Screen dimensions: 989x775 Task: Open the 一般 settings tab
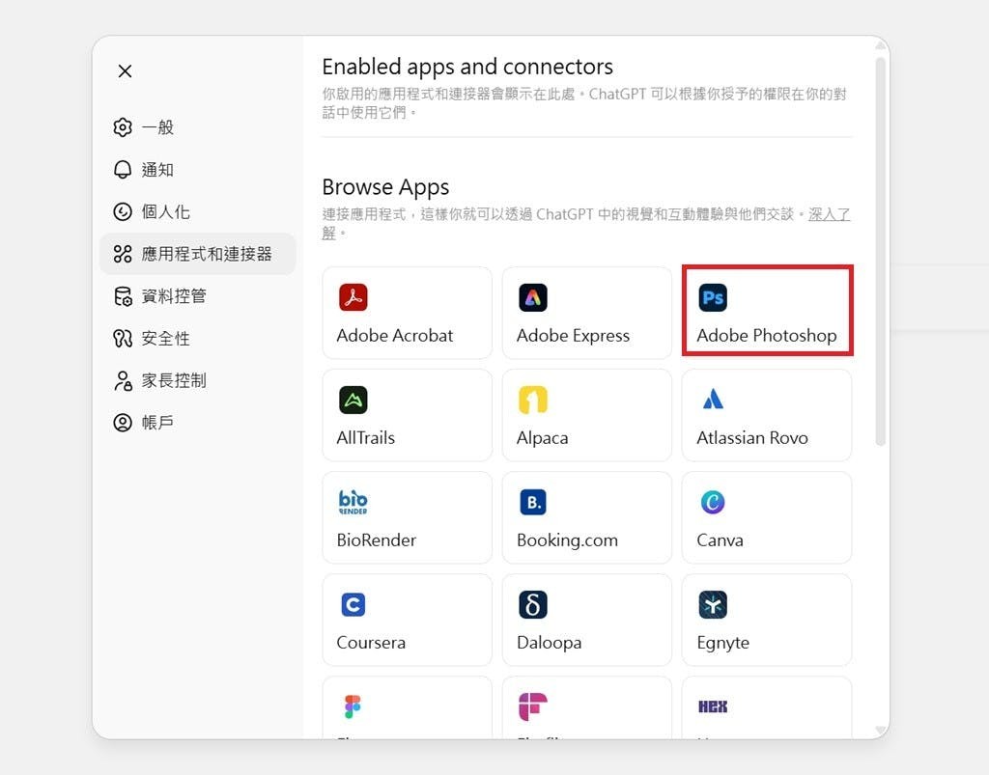pos(197,127)
